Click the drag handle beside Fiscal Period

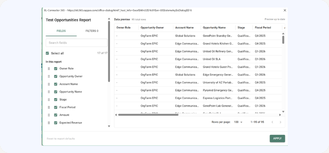(49, 107)
